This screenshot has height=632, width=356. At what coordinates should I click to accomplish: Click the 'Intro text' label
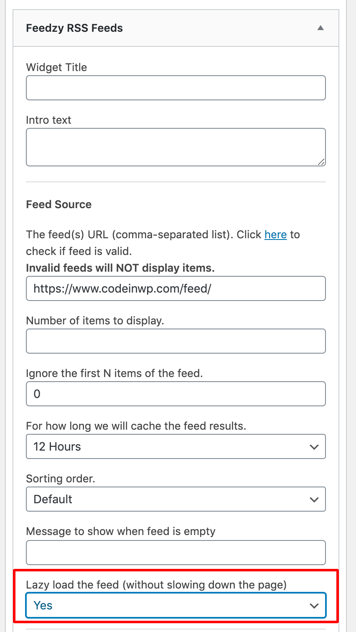tap(48, 120)
